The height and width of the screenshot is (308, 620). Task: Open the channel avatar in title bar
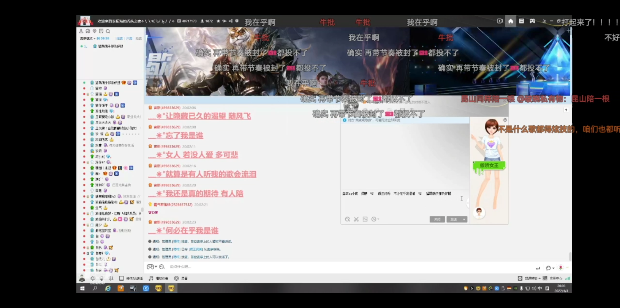click(x=85, y=21)
